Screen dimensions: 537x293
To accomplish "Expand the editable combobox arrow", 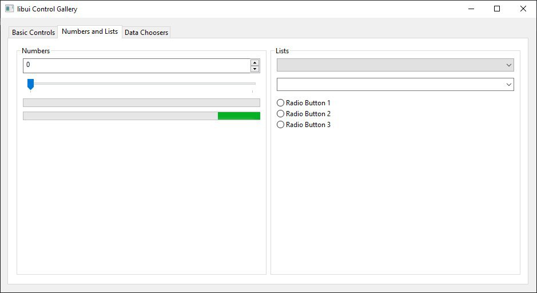I will point(508,85).
